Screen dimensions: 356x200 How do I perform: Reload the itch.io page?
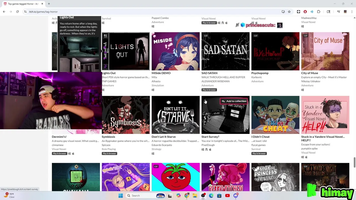[17, 12]
